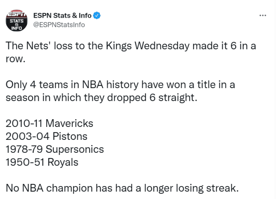
Task: Select the 1950-51 Royals line
Action: [x=42, y=162]
